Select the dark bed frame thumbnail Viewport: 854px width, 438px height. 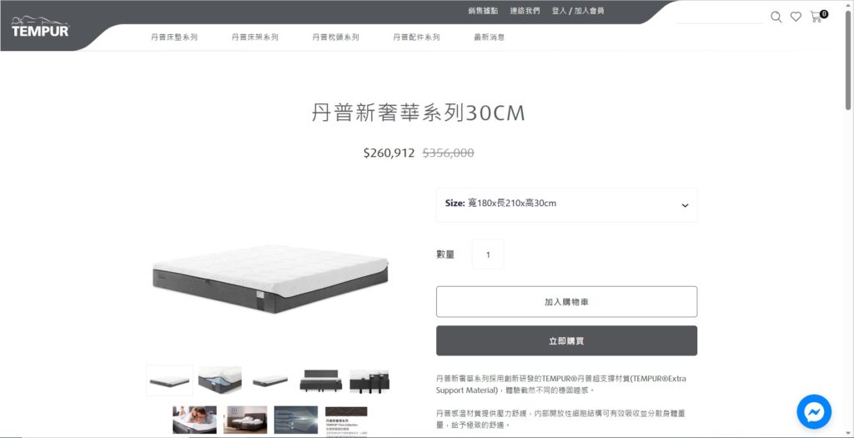(321, 380)
